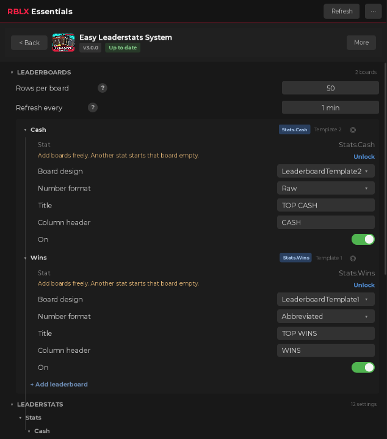Click the Easy Leaderstats System thumbnail
Image resolution: width=387 pixels, height=439 pixels.
pyautogui.click(x=63, y=43)
